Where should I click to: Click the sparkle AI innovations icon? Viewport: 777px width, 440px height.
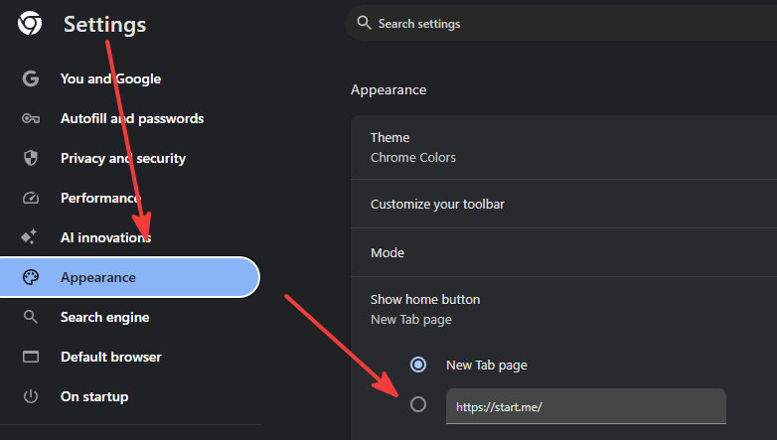click(29, 236)
